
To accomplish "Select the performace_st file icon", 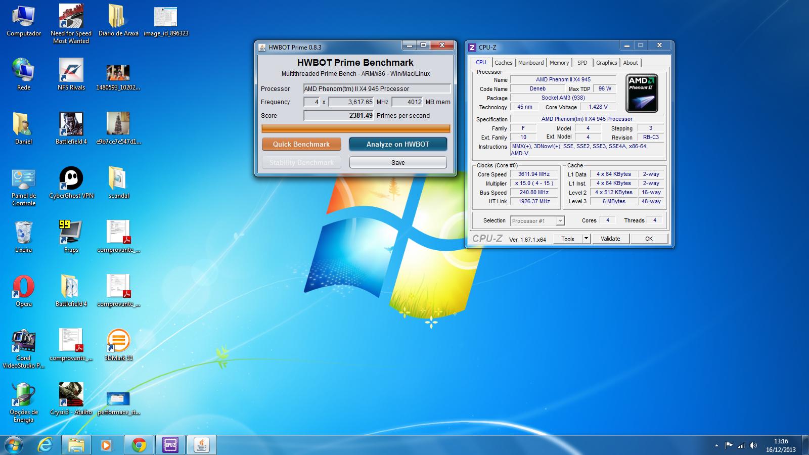I will tap(118, 403).
